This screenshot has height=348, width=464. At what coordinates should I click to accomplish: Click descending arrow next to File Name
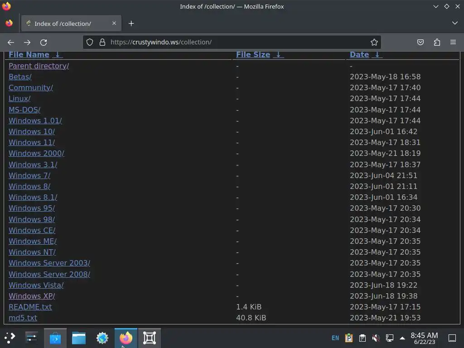pos(58,54)
